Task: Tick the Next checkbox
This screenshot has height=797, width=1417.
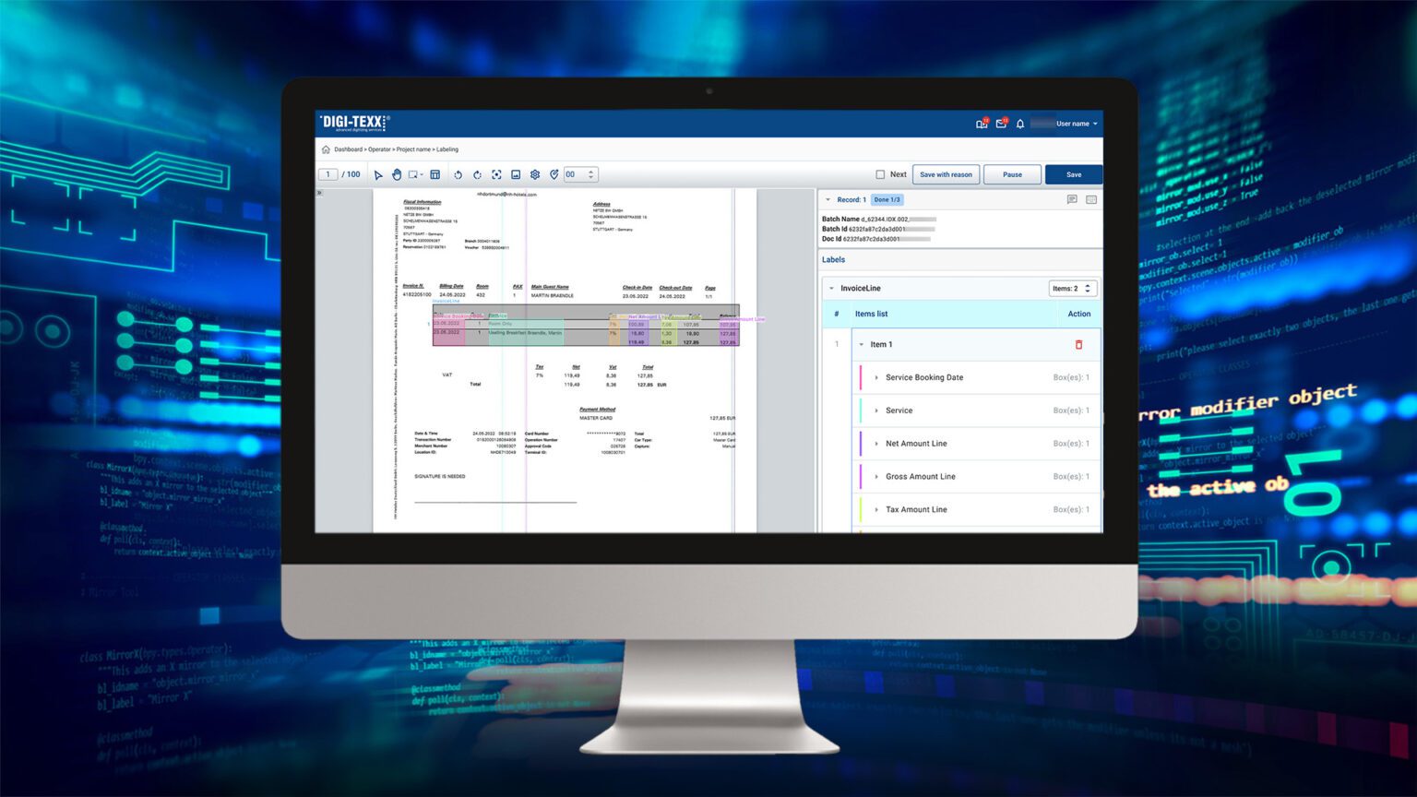Action: point(880,174)
